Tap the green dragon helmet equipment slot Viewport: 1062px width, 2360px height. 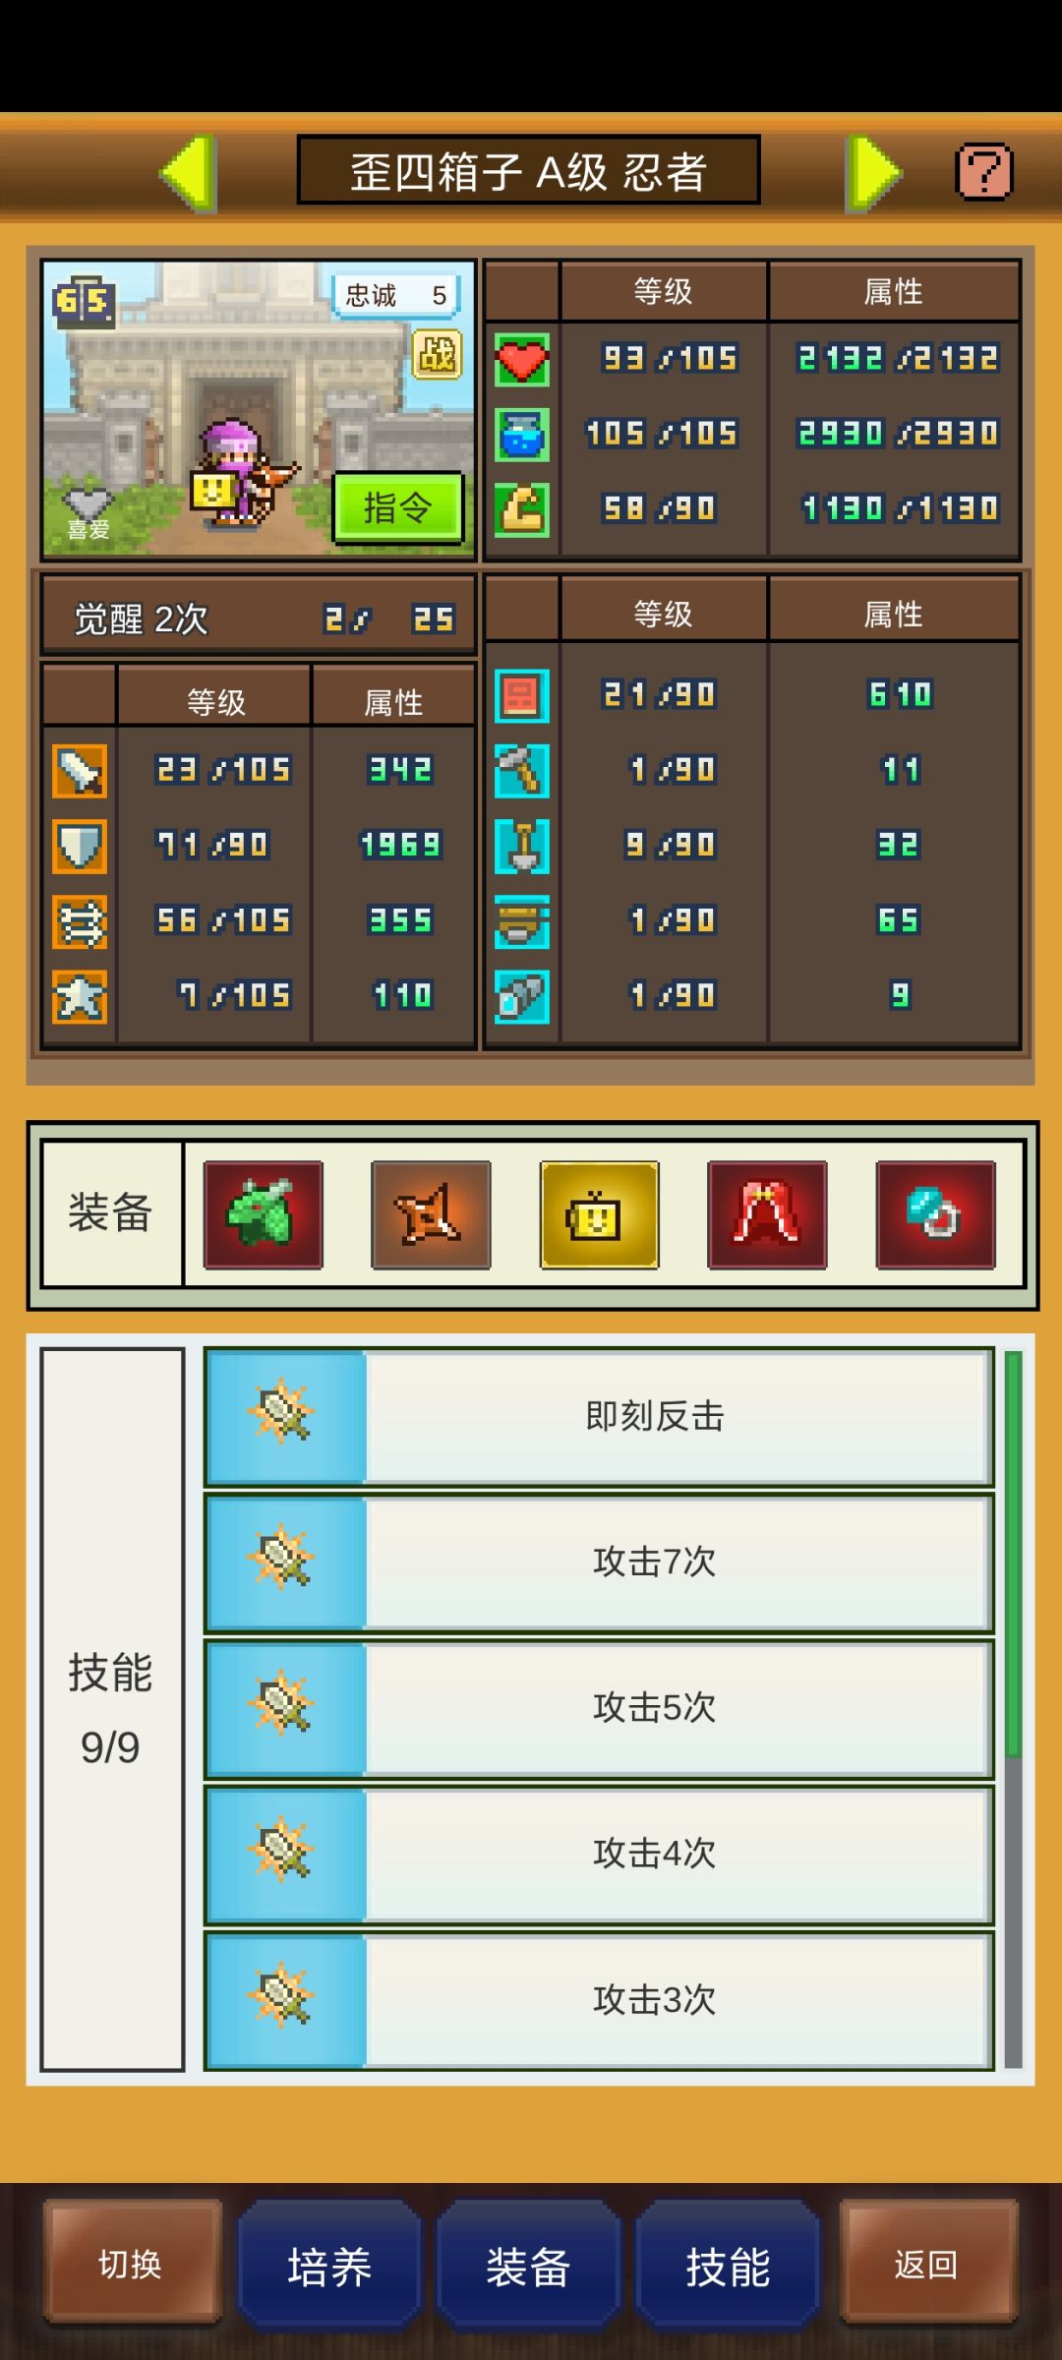(263, 1215)
